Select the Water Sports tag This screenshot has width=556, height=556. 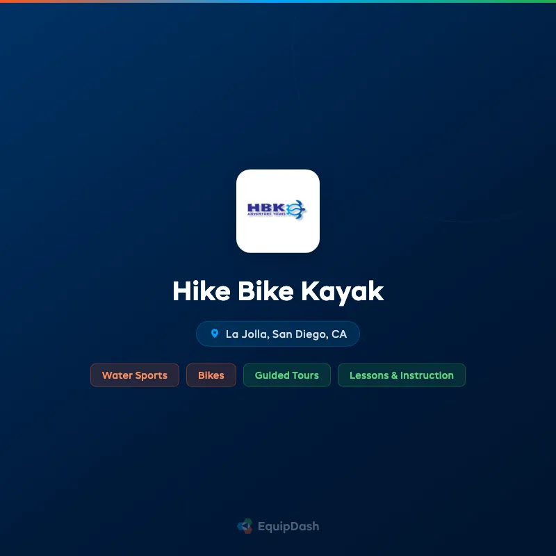pyautogui.click(x=135, y=375)
